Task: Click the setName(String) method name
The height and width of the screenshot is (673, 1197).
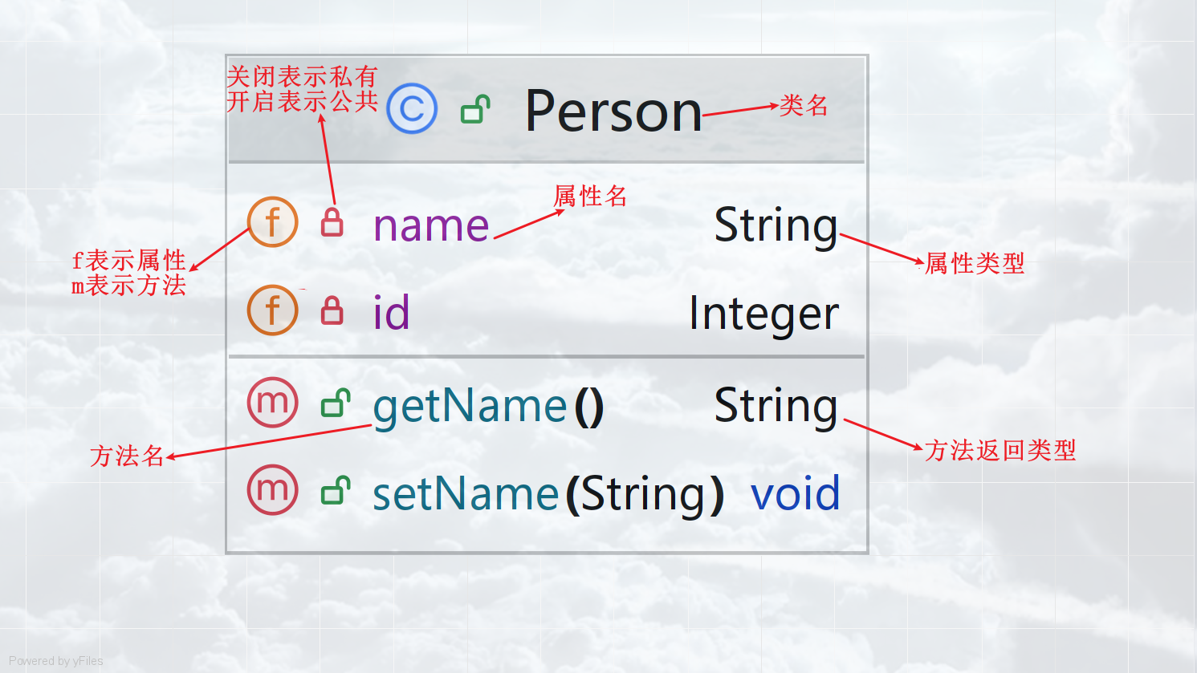Action: point(548,493)
